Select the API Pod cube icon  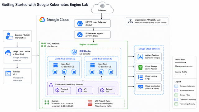click(80, 90)
